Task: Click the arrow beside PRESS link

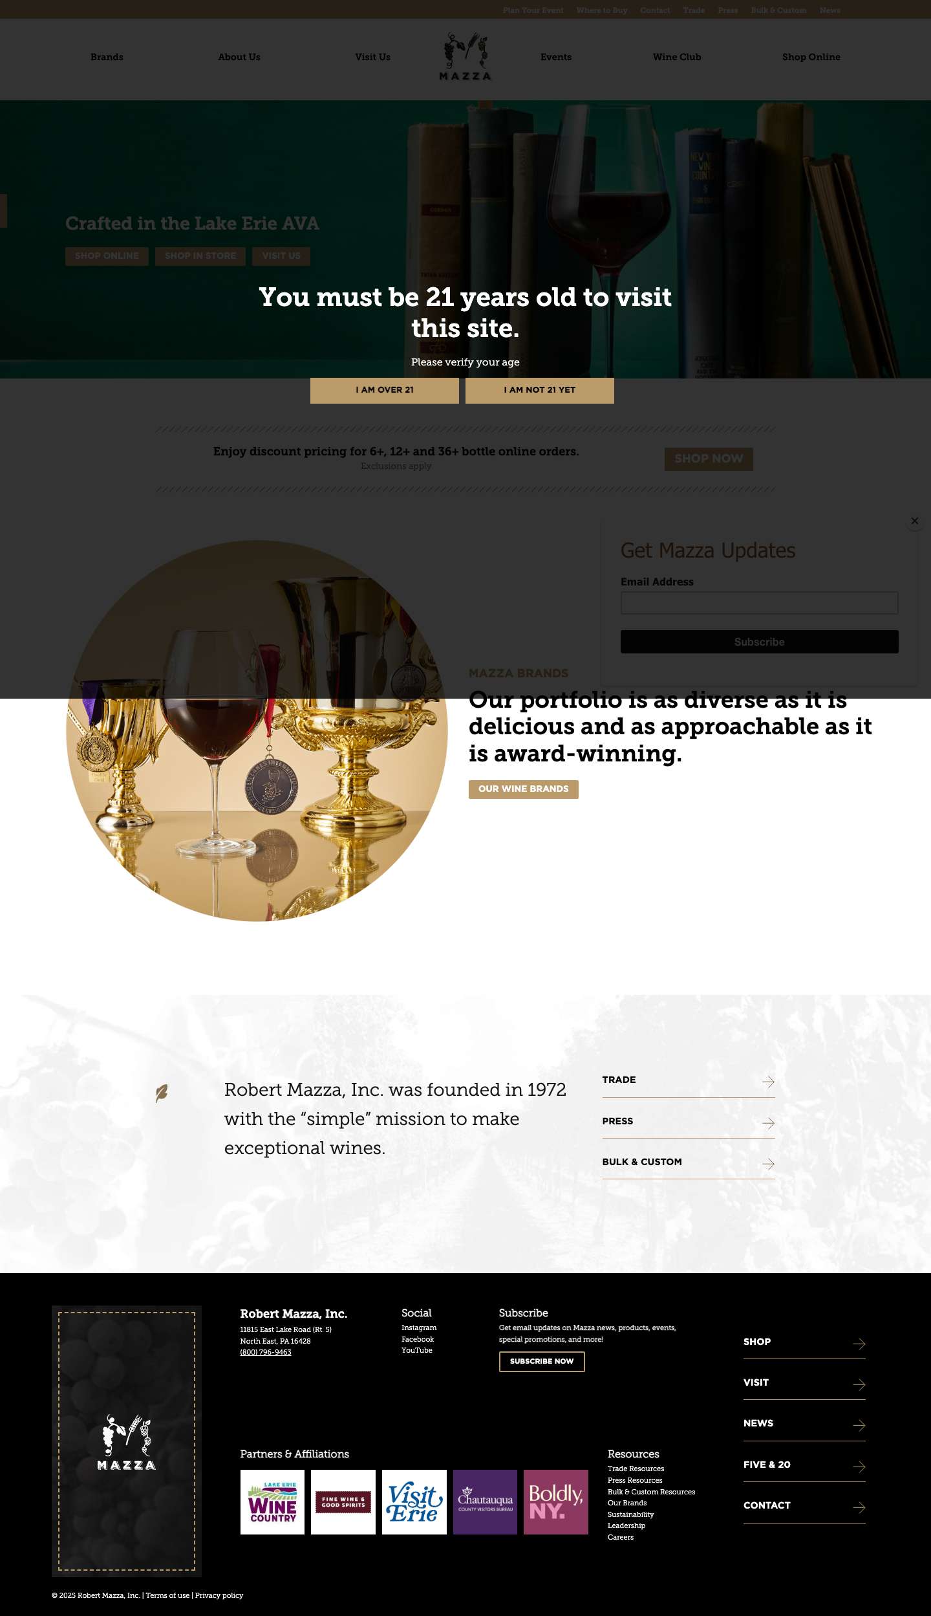Action: pyautogui.click(x=768, y=1122)
